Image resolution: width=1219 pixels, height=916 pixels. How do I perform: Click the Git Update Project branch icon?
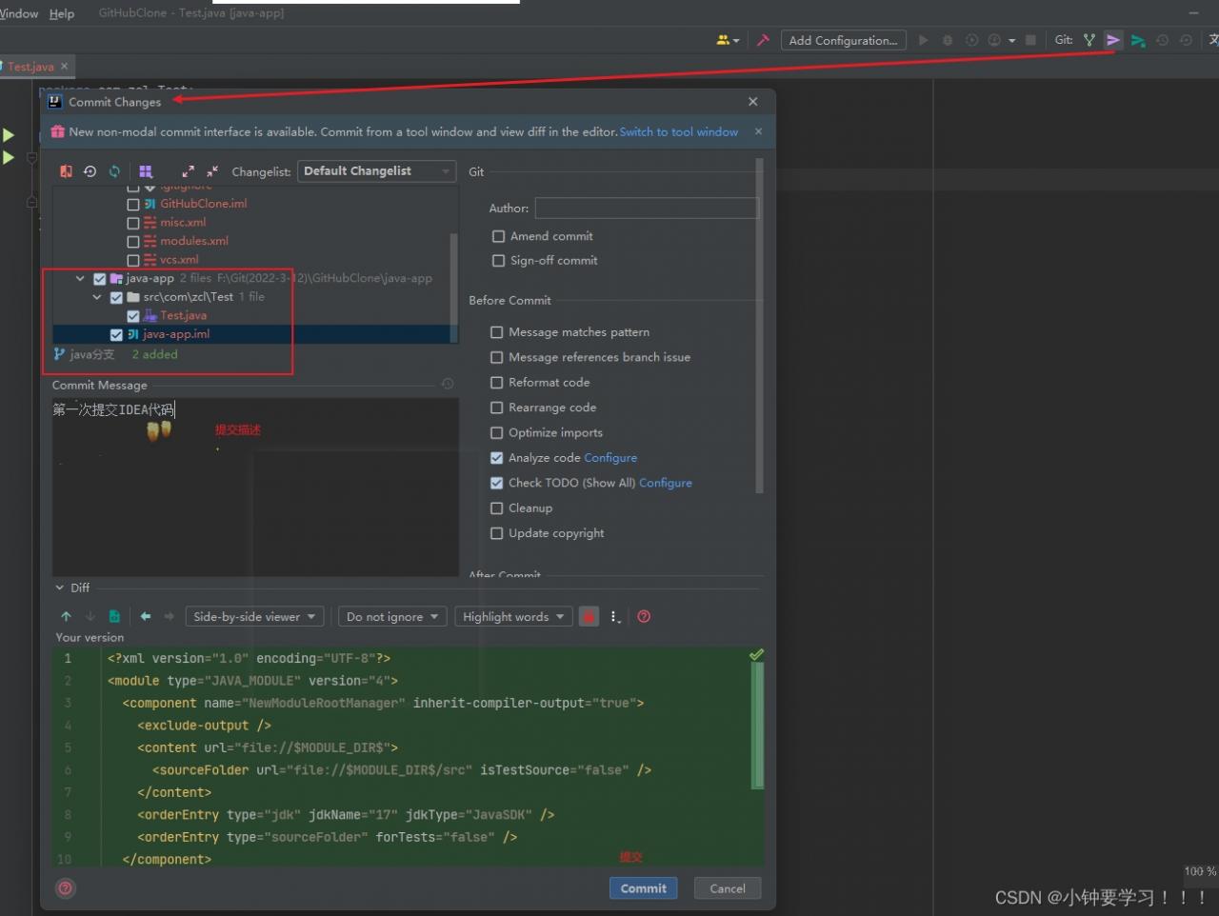[x=1089, y=40]
